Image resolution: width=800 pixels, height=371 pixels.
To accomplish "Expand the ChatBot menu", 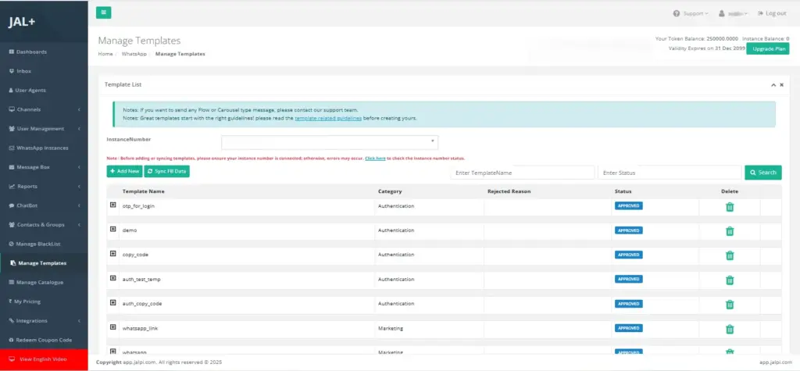I will point(44,205).
